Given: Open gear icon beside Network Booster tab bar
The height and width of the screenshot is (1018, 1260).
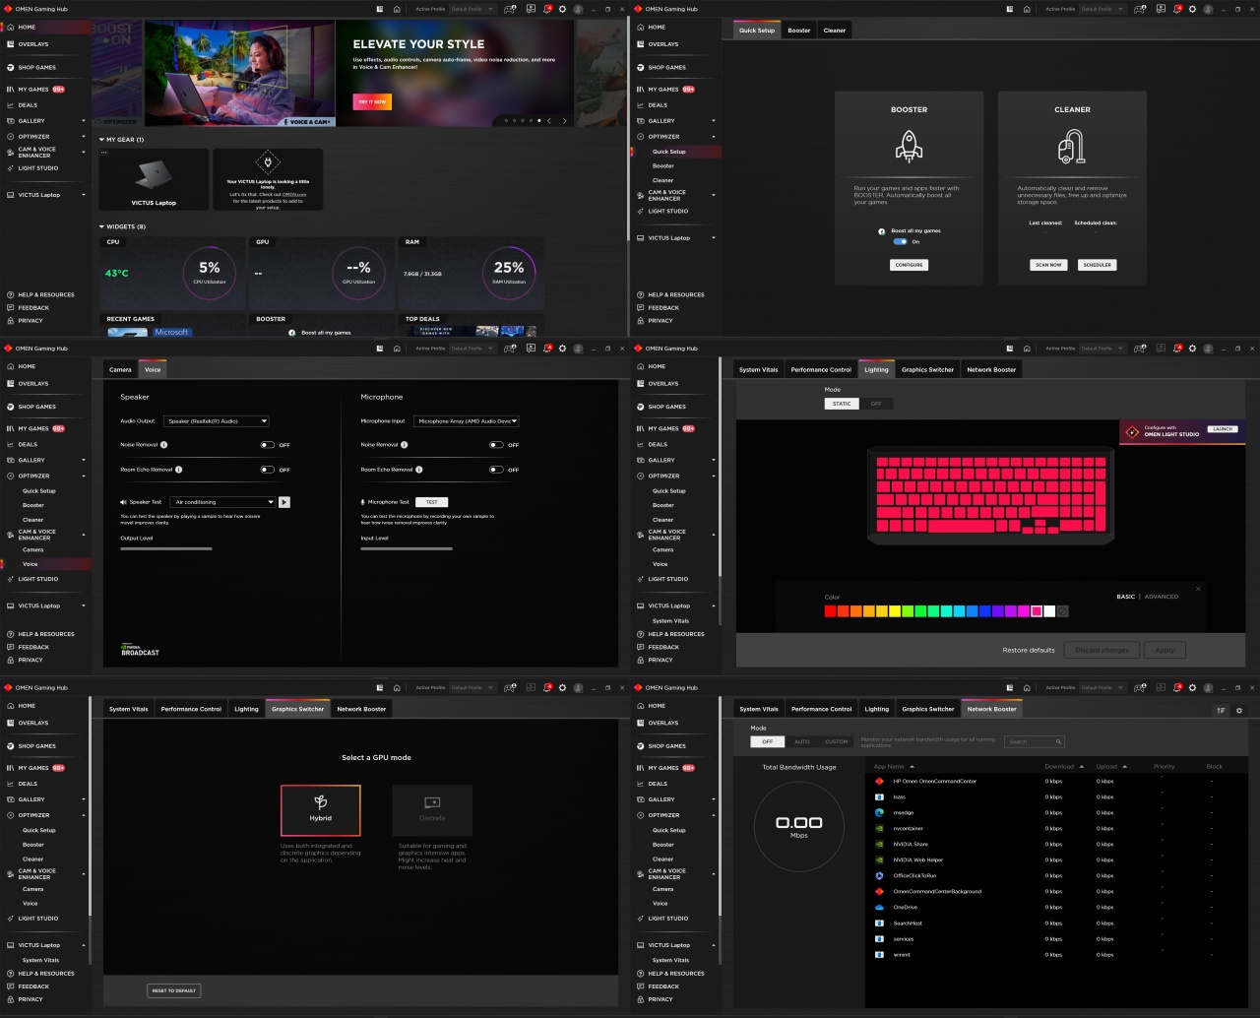Looking at the screenshot, I should 1239,710.
